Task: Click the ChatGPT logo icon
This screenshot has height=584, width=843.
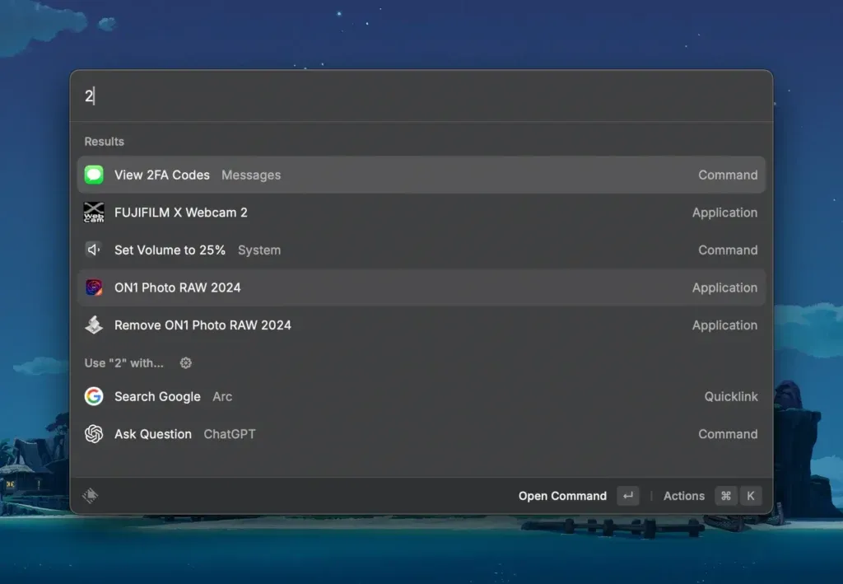Action: (x=94, y=434)
